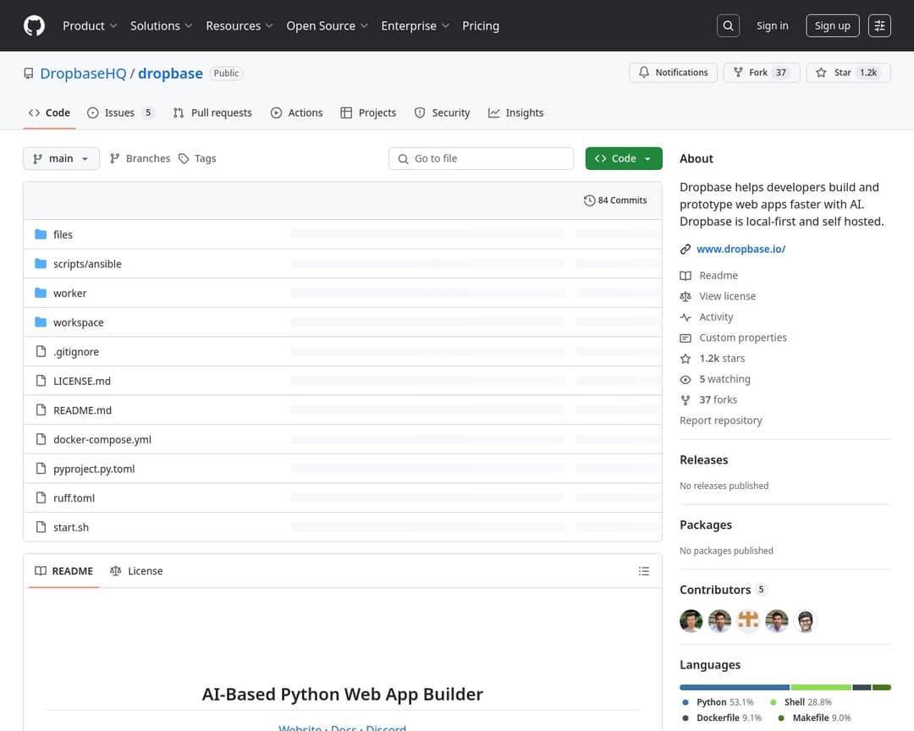Click the blue Python segment of languages bar
This screenshot has height=731, width=914.
click(735, 687)
